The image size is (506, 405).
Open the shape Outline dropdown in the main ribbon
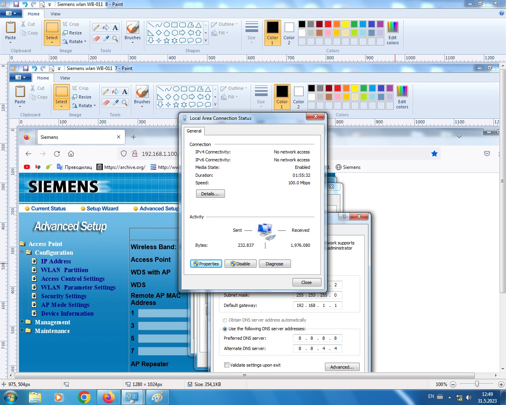[x=225, y=24]
